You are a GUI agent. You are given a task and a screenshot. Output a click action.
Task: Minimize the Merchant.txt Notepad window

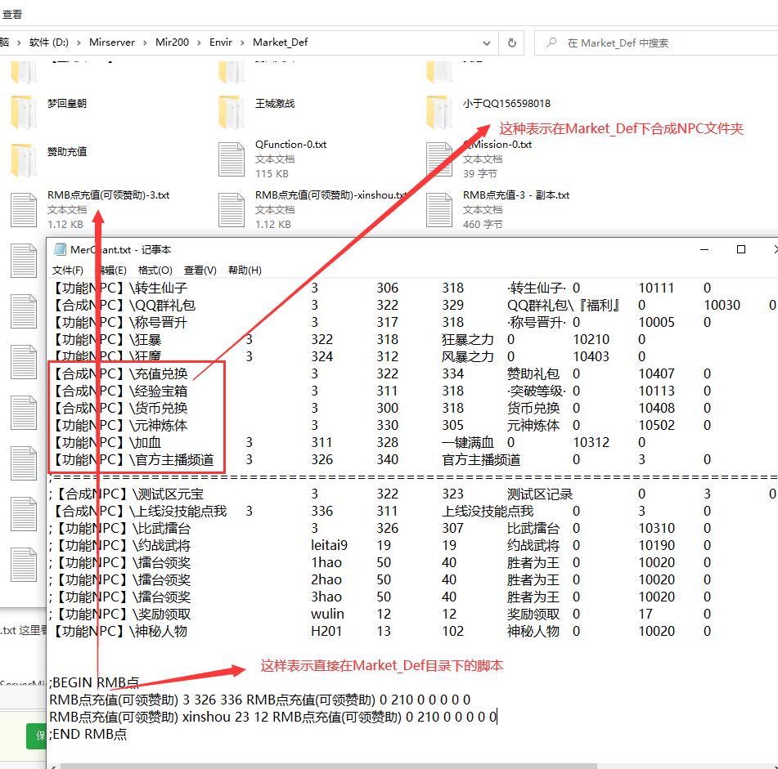704,249
